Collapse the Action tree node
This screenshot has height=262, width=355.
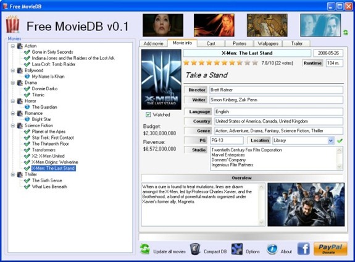[x=13, y=46]
